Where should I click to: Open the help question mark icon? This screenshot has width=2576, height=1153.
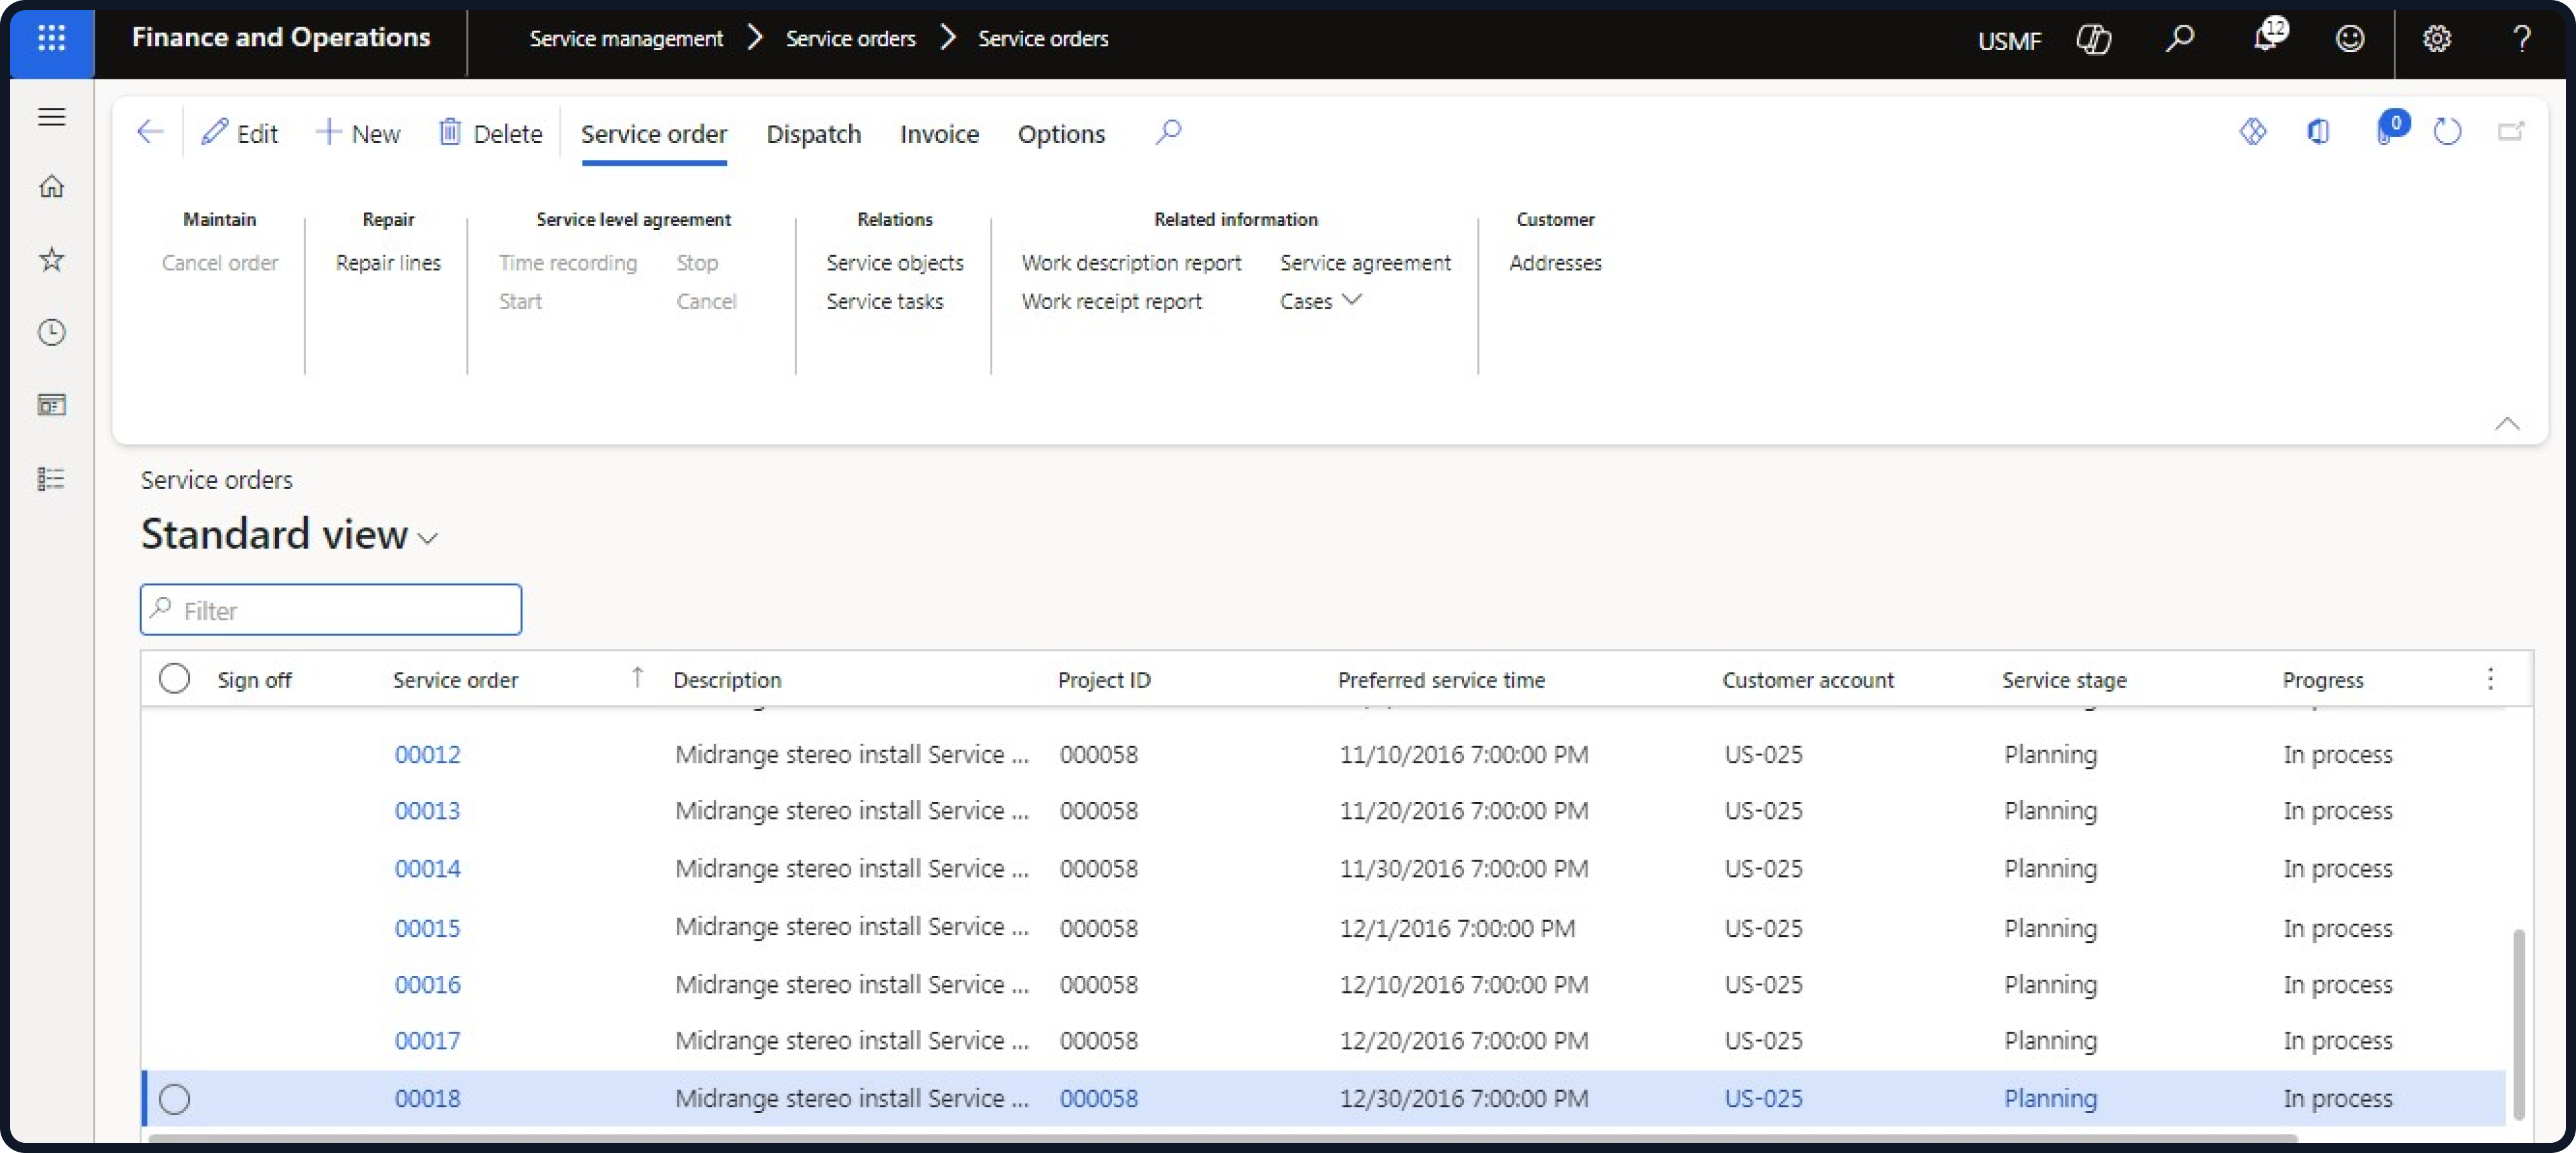[x=2521, y=39]
